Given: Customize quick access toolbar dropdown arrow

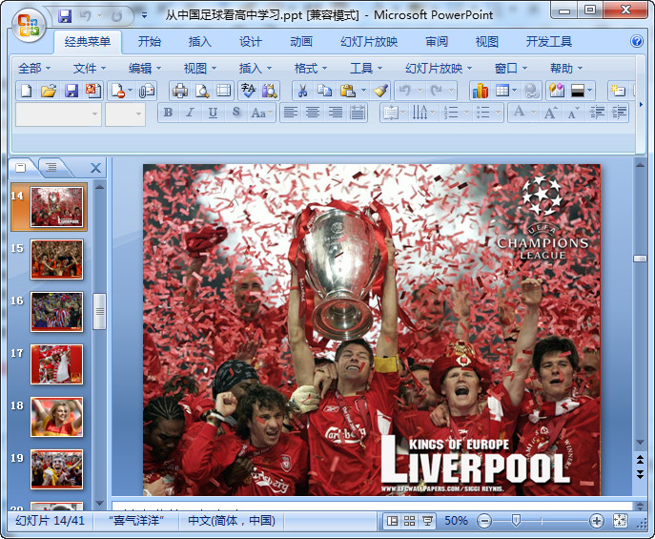Looking at the screenshot, I should coord(144,16).
